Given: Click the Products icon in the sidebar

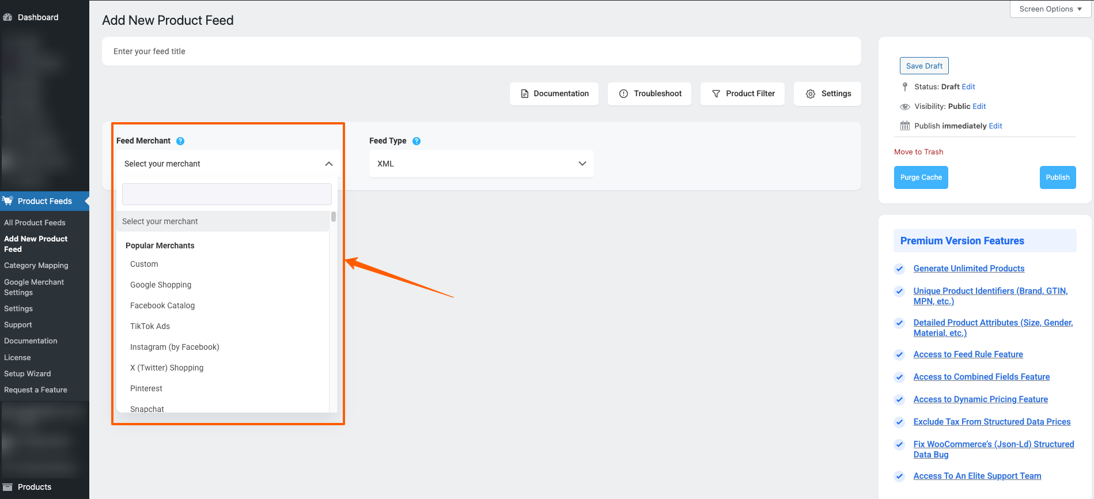Looking at the screenshot, I should pos(7,487).
